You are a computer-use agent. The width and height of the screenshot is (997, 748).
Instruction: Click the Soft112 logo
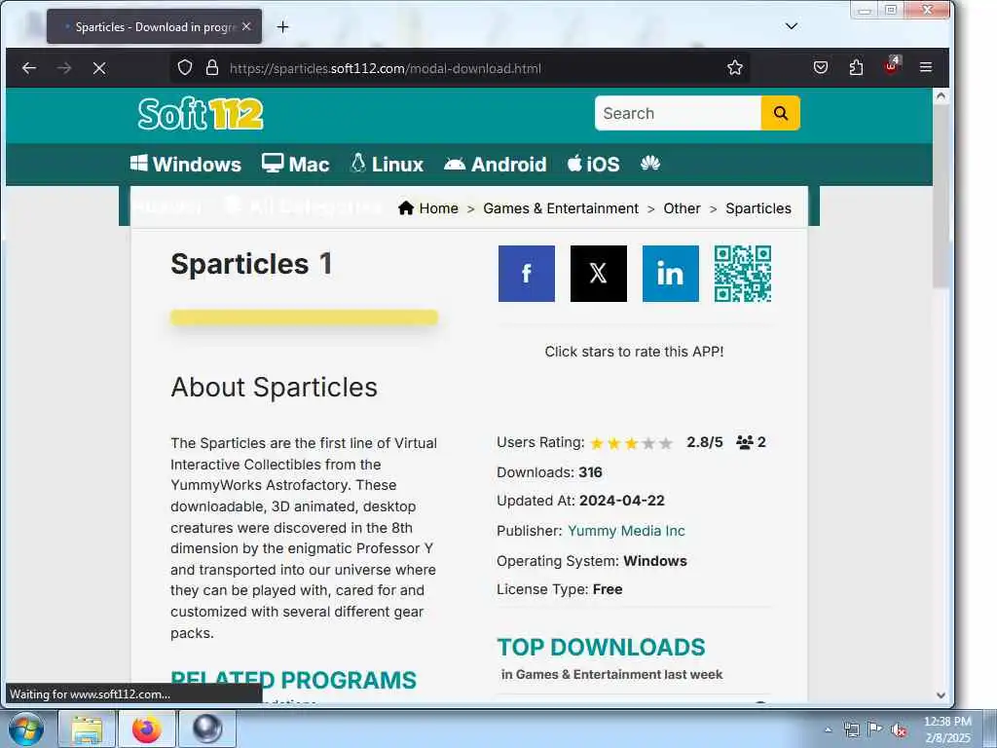[x=201, y=114]
